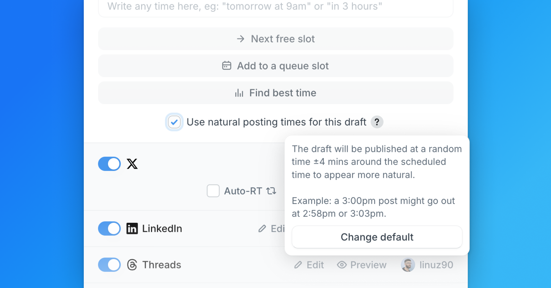Click the Auto-RT retweet arrows icon

pyautogui.click(x=271, y=191)
